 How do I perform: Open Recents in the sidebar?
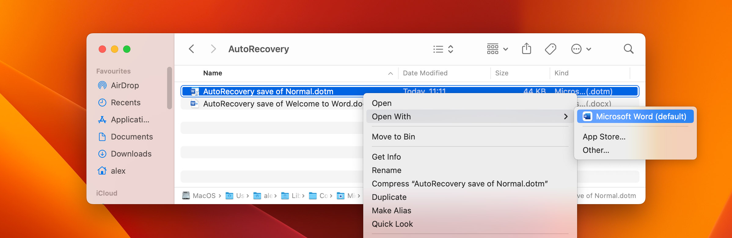126,103
